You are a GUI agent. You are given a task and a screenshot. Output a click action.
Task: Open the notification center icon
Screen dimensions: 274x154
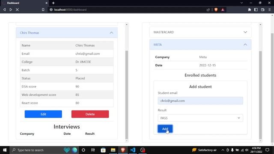pos(267,150)
